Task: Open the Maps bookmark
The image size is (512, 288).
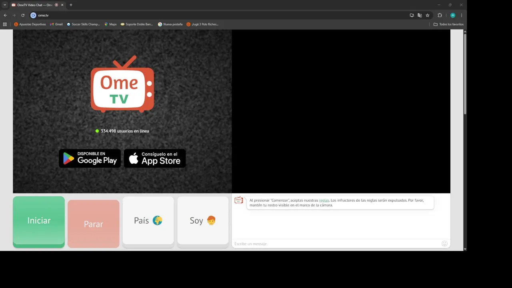Action: click(x=110, y=24)
